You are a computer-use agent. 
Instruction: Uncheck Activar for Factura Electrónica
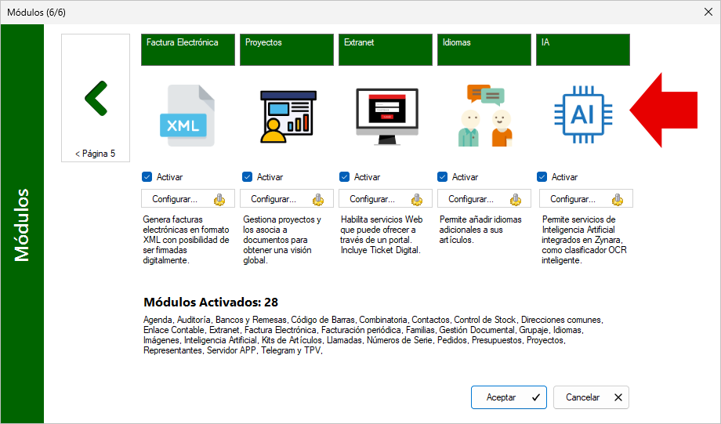tap(147, 177)
